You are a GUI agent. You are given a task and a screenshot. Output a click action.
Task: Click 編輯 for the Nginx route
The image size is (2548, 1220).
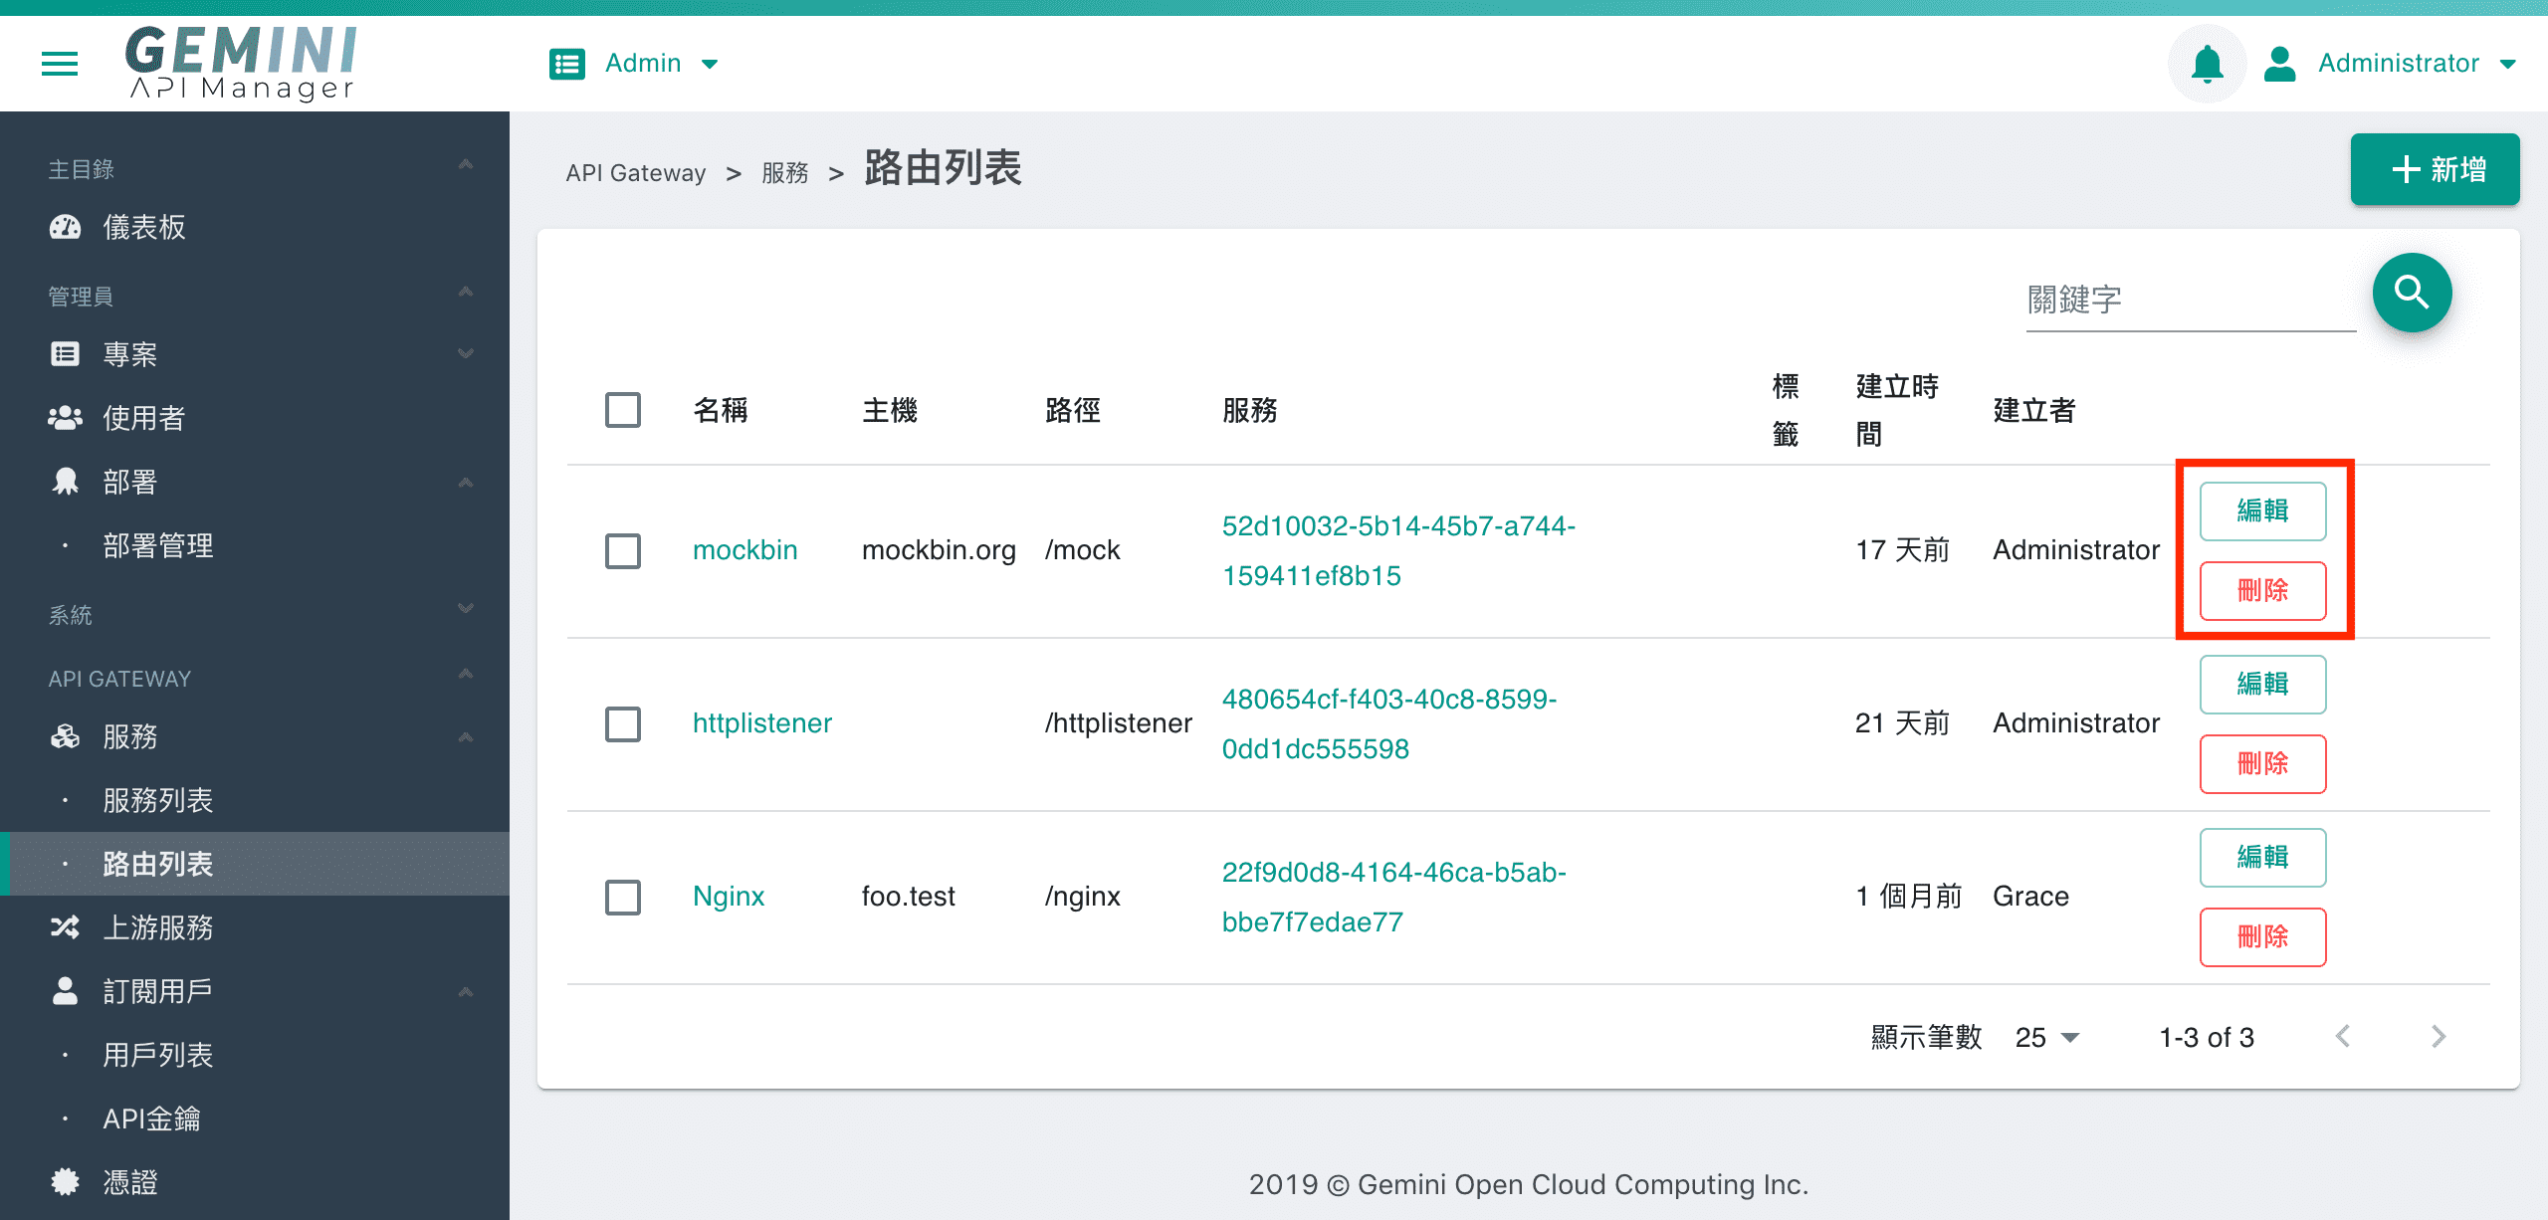click(2262, 858)
